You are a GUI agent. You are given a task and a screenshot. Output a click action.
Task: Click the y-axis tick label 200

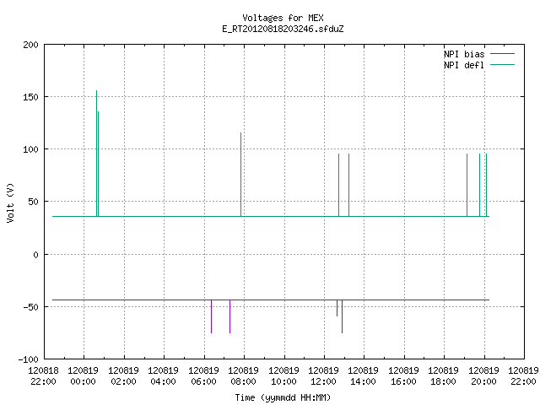(x=30, y=45)
